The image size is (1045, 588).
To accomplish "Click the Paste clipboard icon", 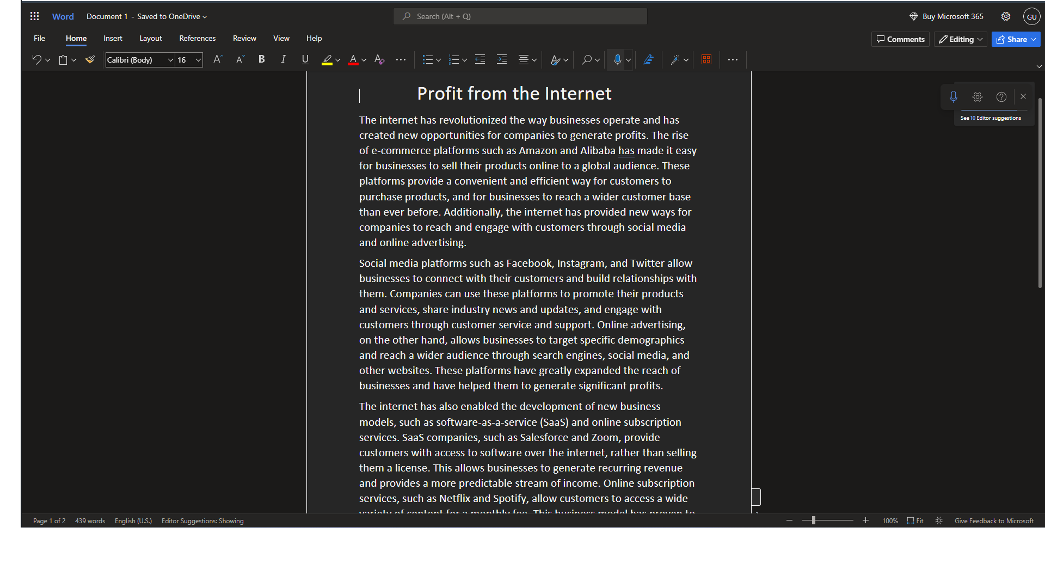I will (63, 60).
